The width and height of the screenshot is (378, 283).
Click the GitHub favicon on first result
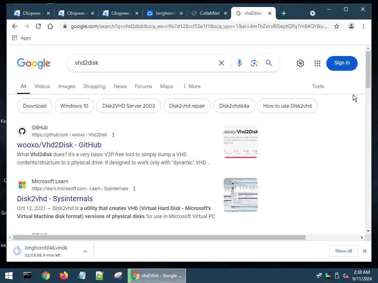click(22, 132)
